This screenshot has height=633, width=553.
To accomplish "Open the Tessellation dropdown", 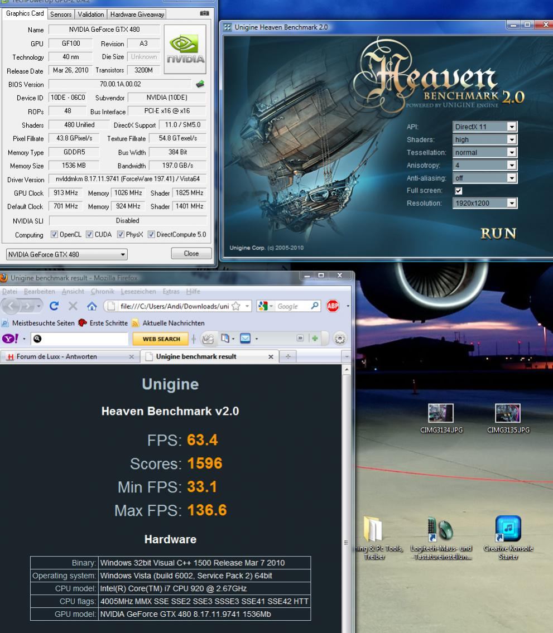I will point(485,152).
